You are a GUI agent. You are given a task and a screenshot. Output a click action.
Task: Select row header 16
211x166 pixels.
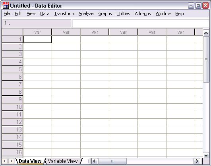12,152
